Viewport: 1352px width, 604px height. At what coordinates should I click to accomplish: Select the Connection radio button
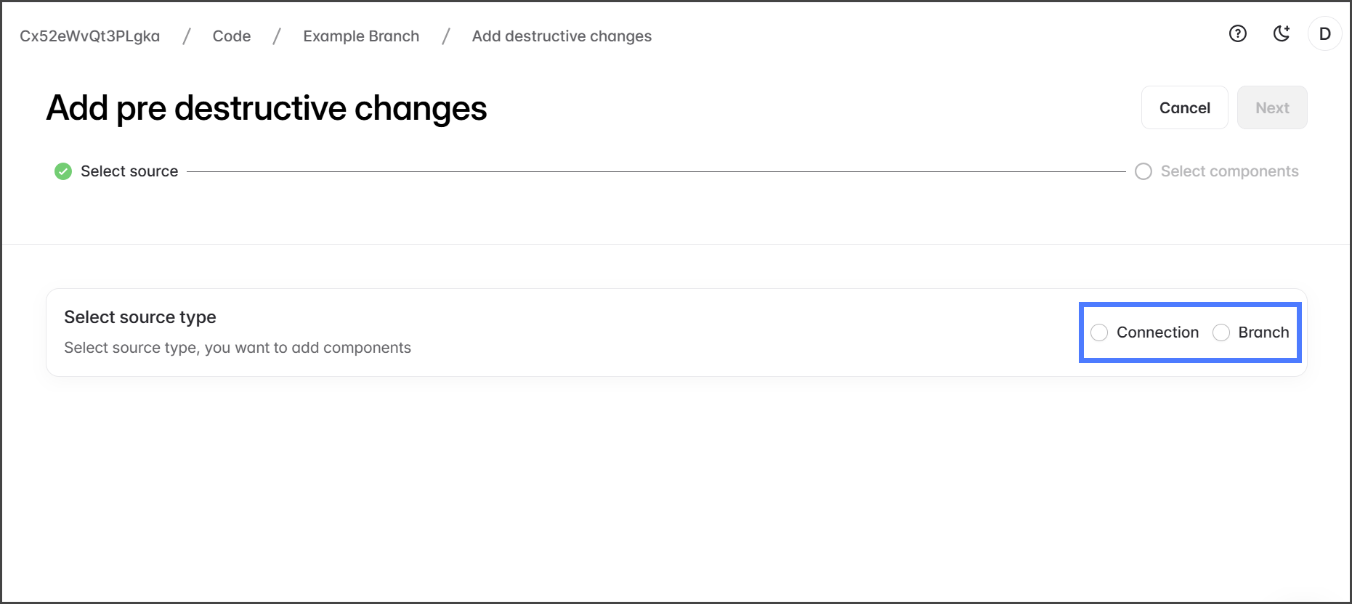(x=1099, y=332)
